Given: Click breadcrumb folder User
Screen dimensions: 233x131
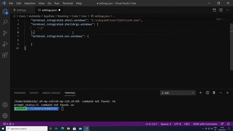Looking at the screenshot, I should 84,16.
